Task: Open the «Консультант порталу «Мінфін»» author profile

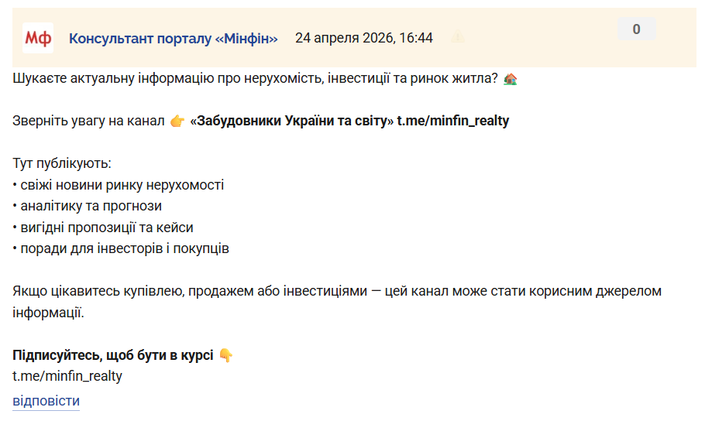Action: 173,38
